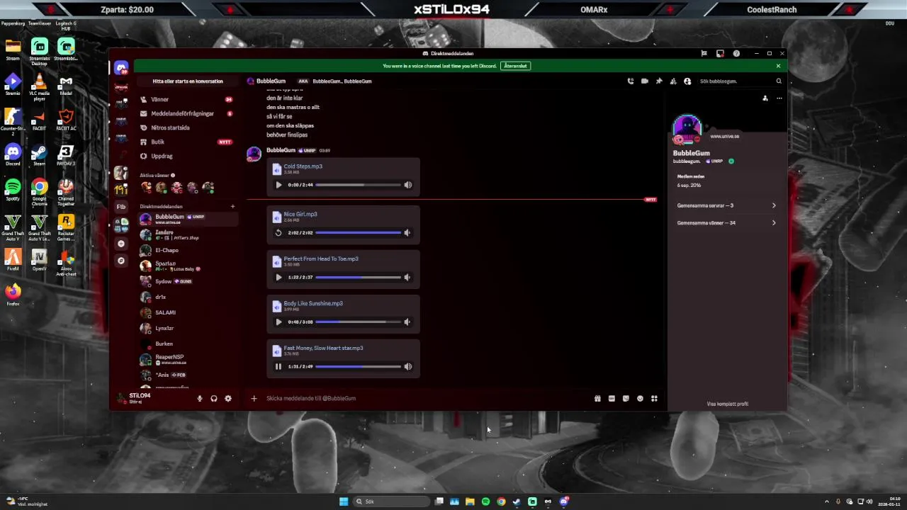Open the Burken direct message
Image resolution: width=907 pixels, height=510 pixels.
[187, 344]
